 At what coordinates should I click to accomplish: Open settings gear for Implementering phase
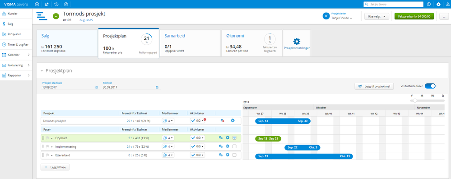pyautogui.click(x=227, y=146)
